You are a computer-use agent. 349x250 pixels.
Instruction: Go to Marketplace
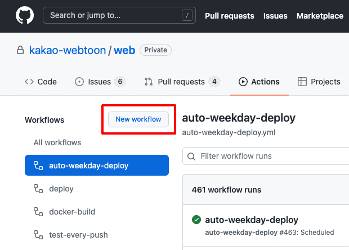[x=320, y=16]
